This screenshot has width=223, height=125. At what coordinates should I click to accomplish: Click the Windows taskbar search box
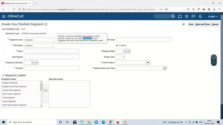coord(32,122)
